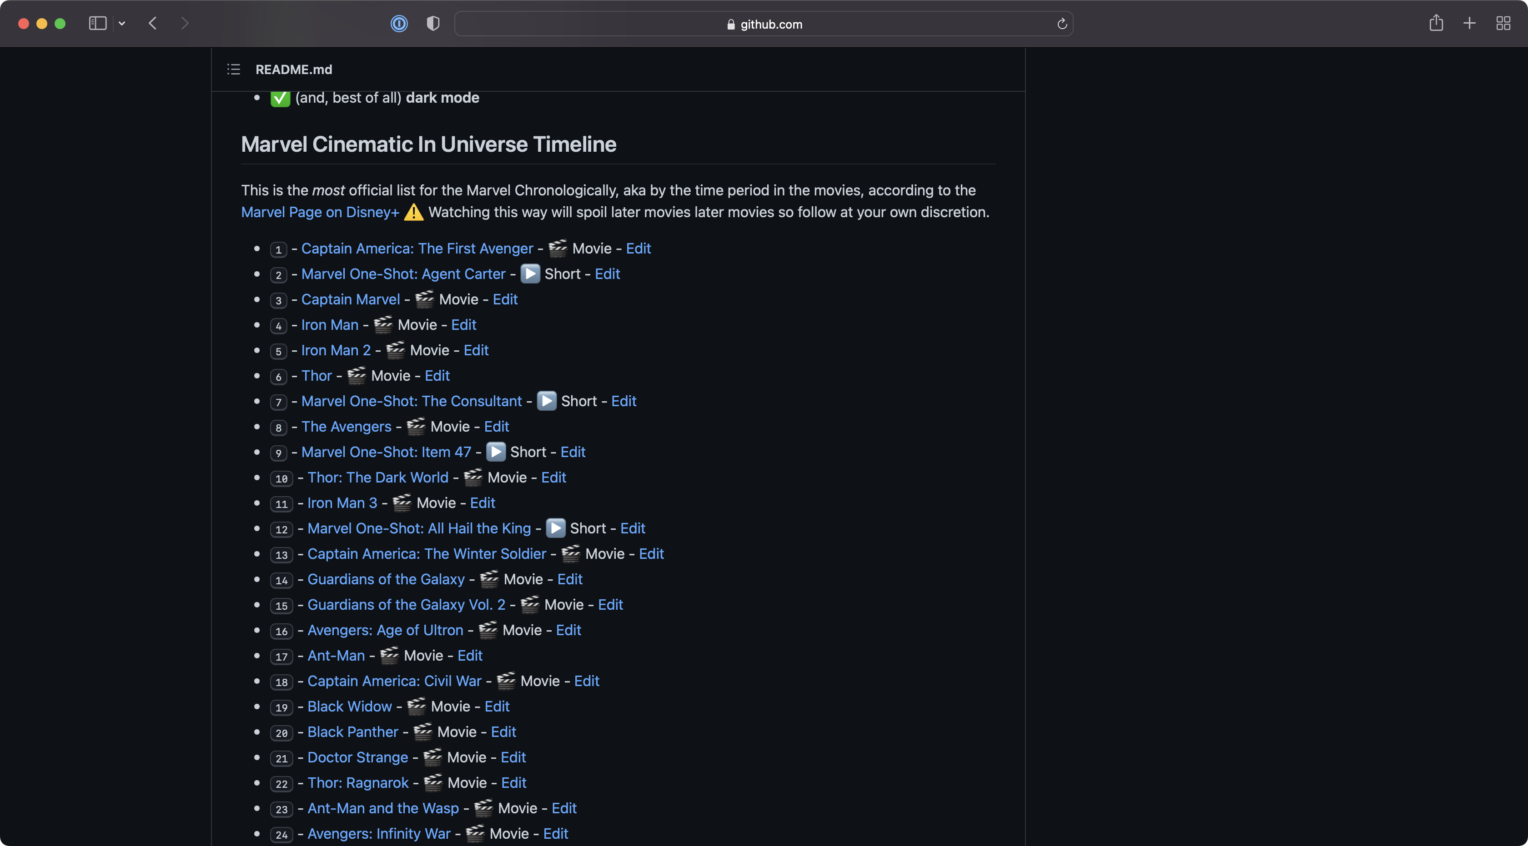Open Captain America: Civil War link
This screenshot has height=846, width=1528.
(x=394, y=682)
